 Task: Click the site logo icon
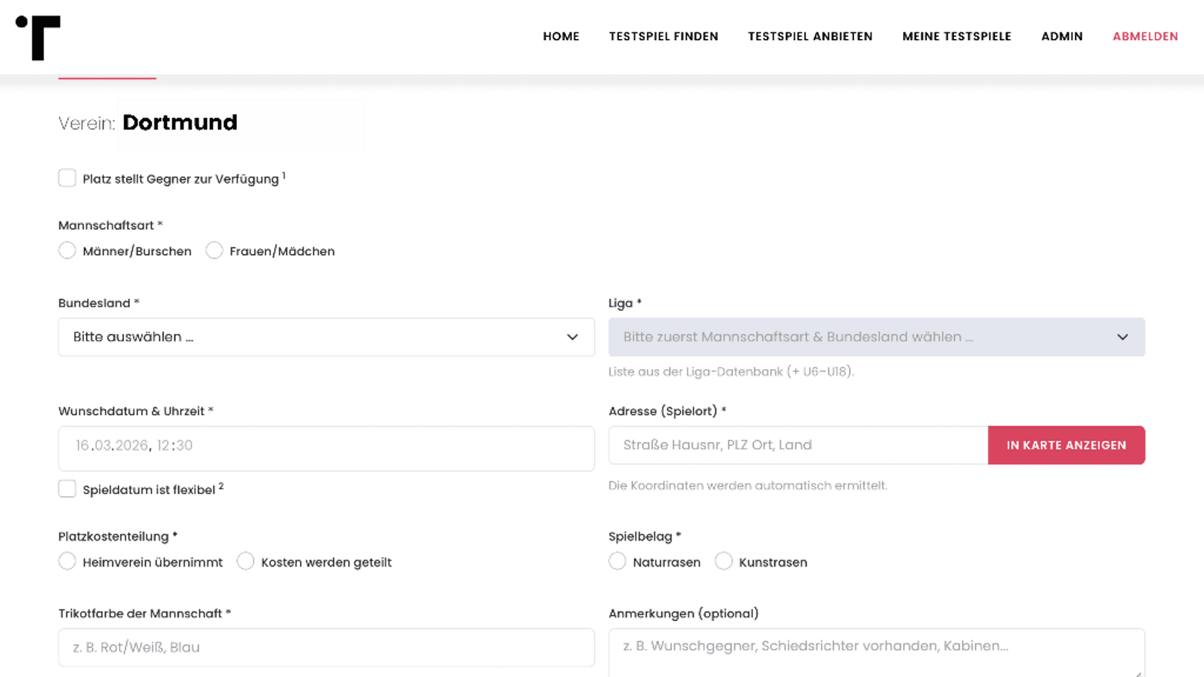(39, 38)
